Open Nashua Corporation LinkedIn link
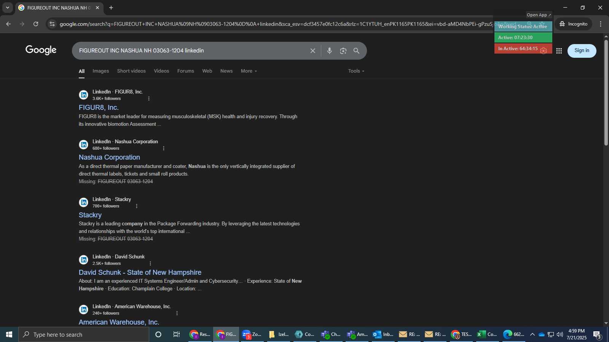Viewport: 609px width, 342px height. (x=109, y=157)
